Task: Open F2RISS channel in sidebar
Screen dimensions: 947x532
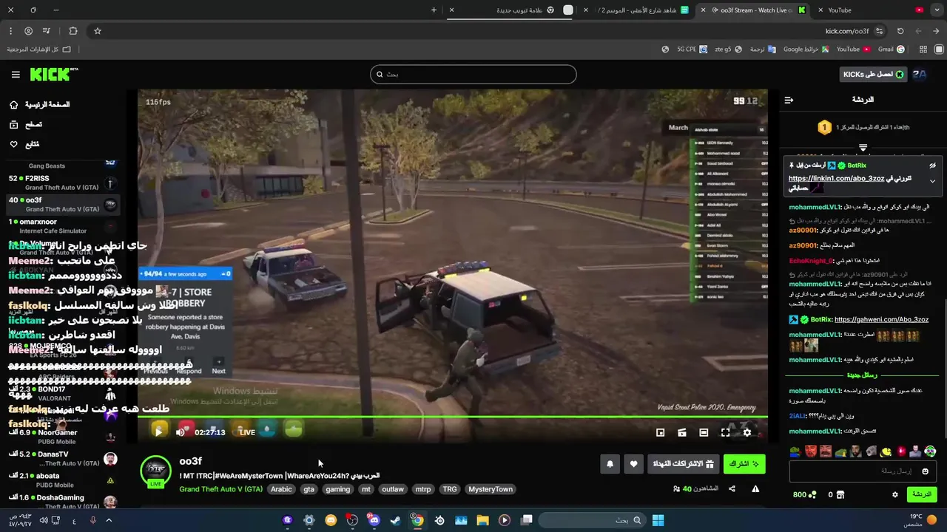Action: click(x=62, y=183)
